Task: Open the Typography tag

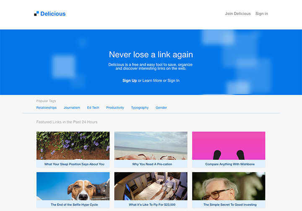Action: (x=140, y=108)
